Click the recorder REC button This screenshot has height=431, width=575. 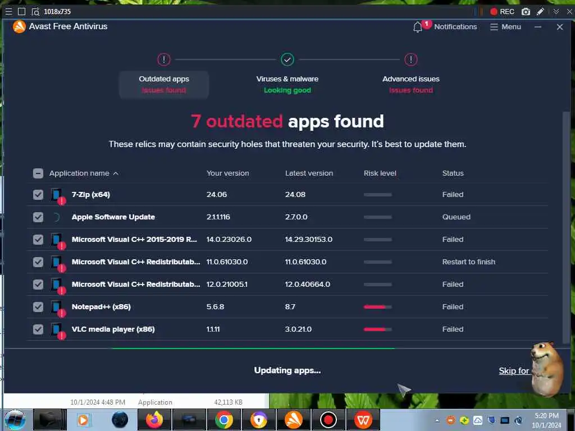tap(502, 11)
